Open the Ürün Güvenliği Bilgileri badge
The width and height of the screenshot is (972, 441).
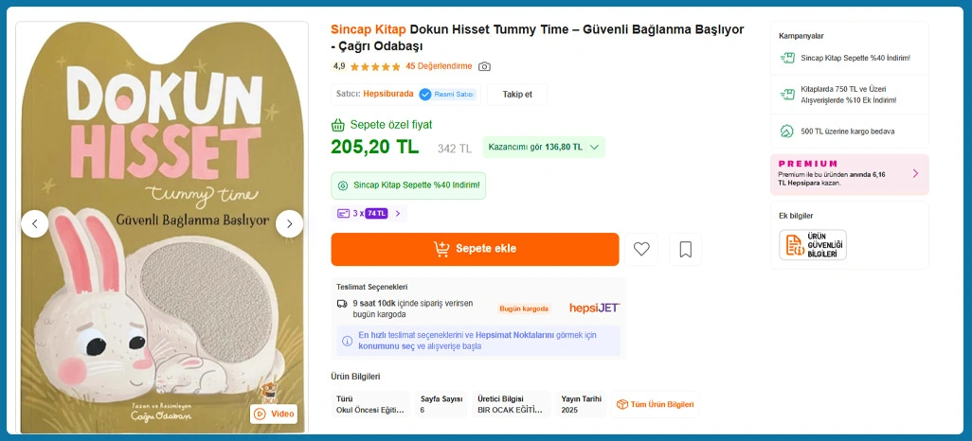point(812,245)
